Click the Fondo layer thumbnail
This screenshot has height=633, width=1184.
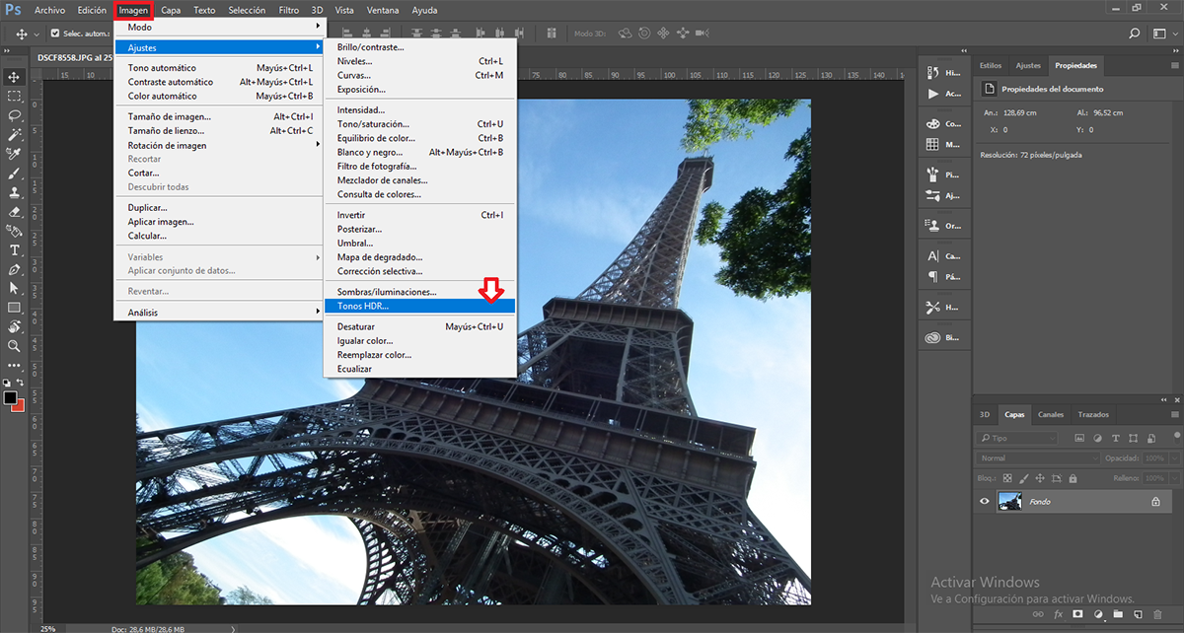(x=1009, y=501)
